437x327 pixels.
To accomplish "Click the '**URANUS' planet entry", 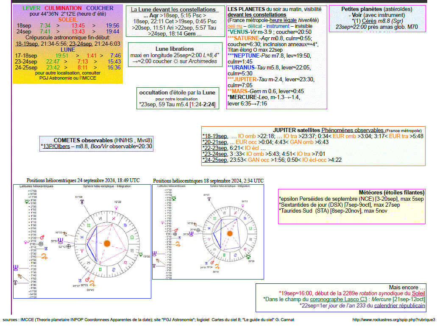I will tap(241, 67).
